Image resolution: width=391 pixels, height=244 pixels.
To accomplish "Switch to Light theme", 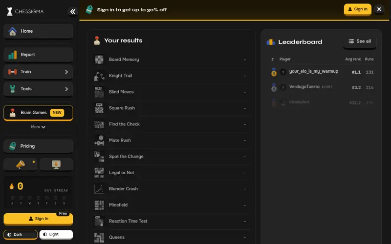I will click(56, 235).
